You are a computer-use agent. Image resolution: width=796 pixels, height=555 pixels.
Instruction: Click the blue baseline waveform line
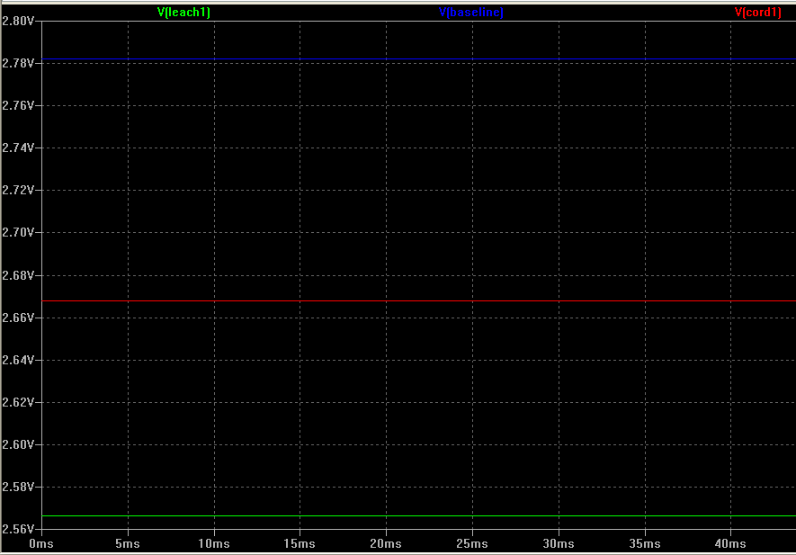419,59
